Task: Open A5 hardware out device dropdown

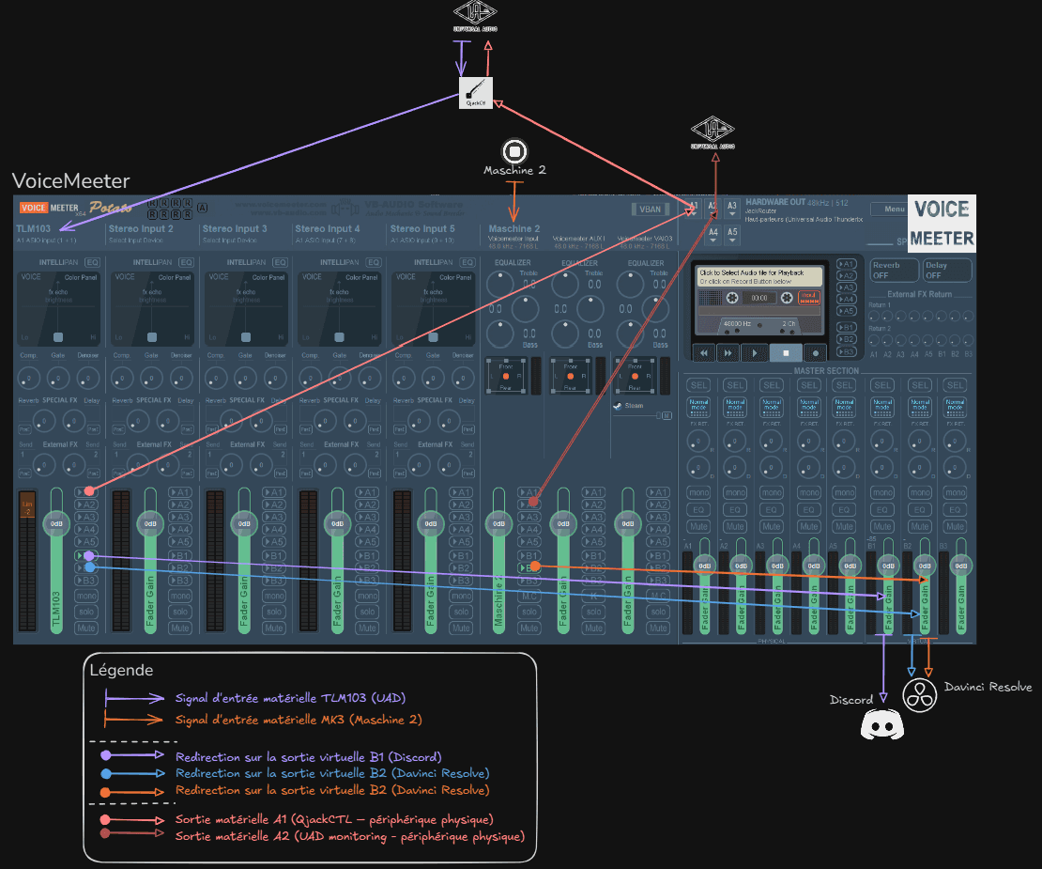Action: click(731, 235)
